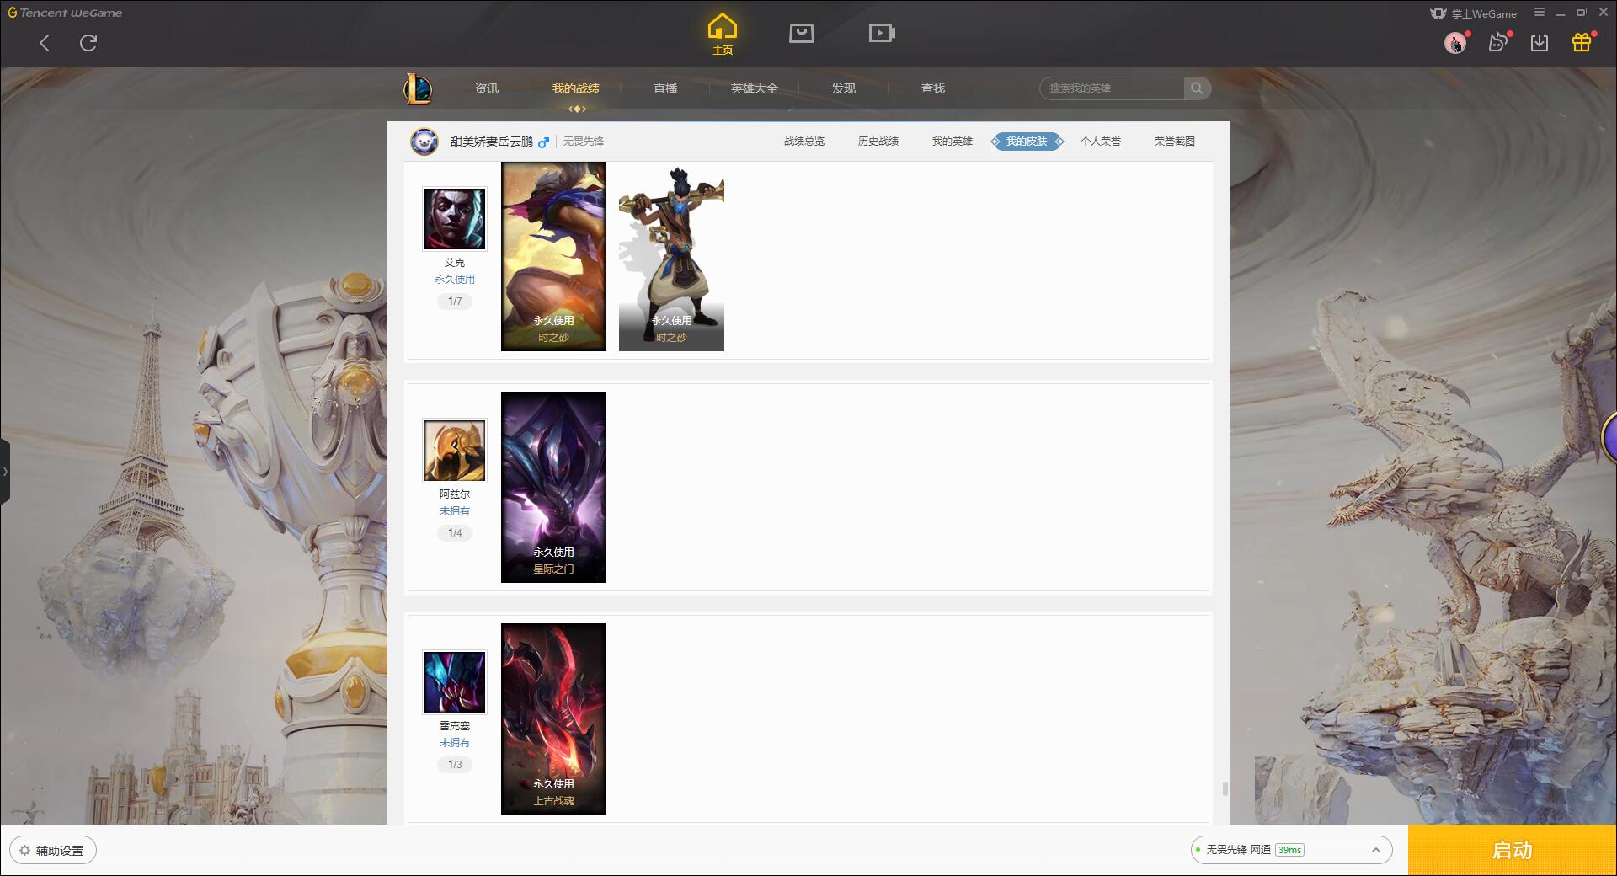Open the 个人荣誉 sub-tab
Screen dimensions: 1617x876
click(1101, 142)
